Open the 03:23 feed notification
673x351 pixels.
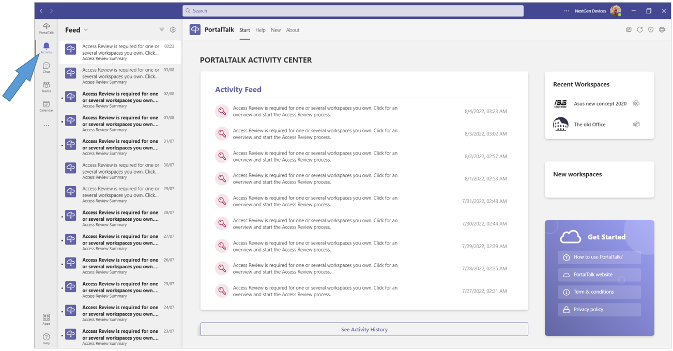coord(120,52)
